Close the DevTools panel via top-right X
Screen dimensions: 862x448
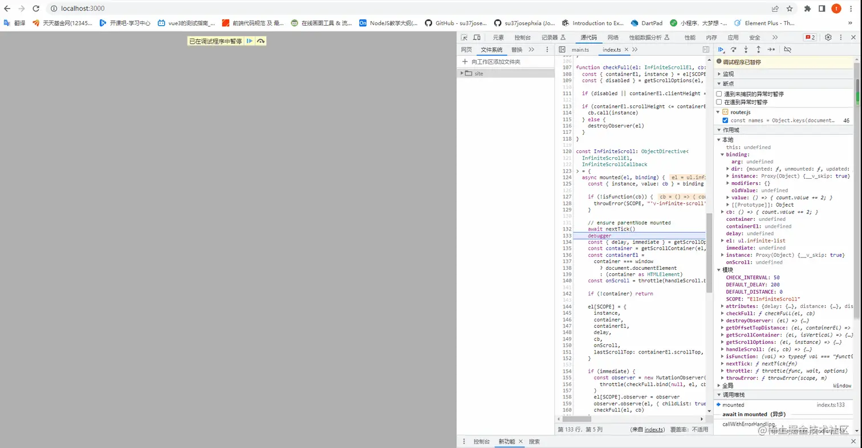click(x=853, y=38)
